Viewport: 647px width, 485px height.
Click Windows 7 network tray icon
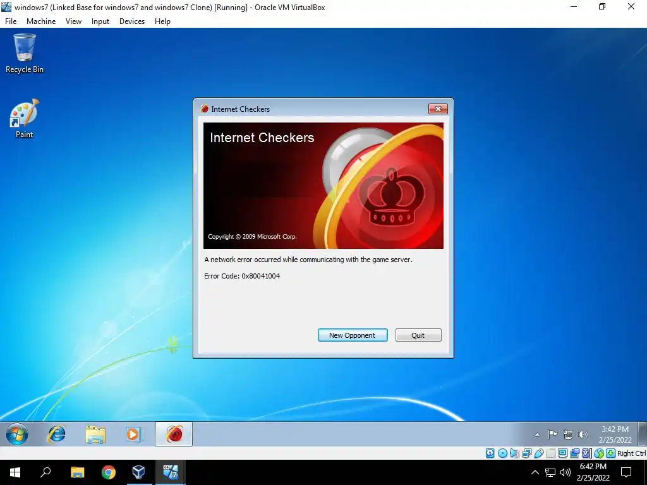(x=568, y=434)
